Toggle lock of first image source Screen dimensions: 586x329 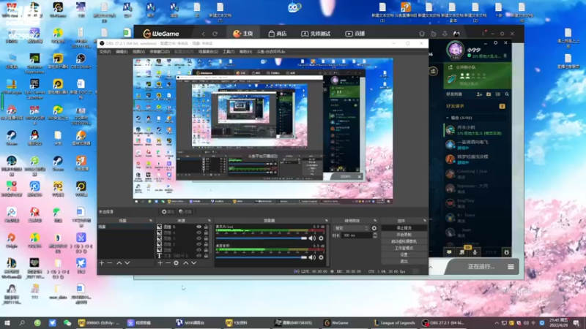(x=206, y=227)
